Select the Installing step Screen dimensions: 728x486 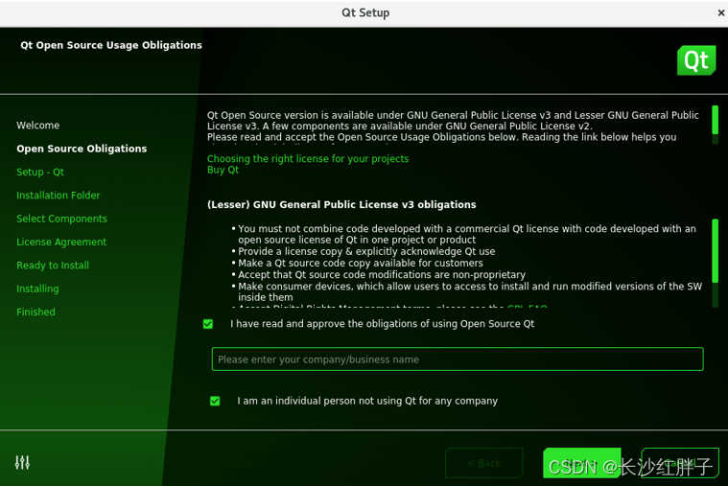click(x=37, y=289)
